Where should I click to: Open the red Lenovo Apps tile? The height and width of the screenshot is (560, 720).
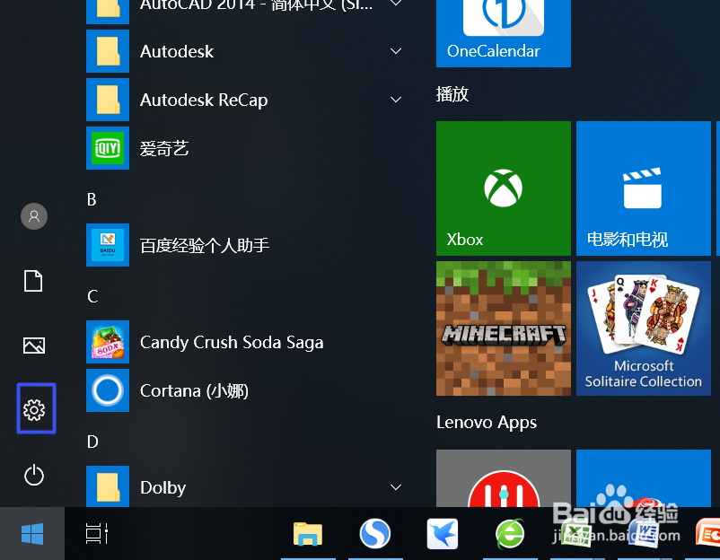504,478
